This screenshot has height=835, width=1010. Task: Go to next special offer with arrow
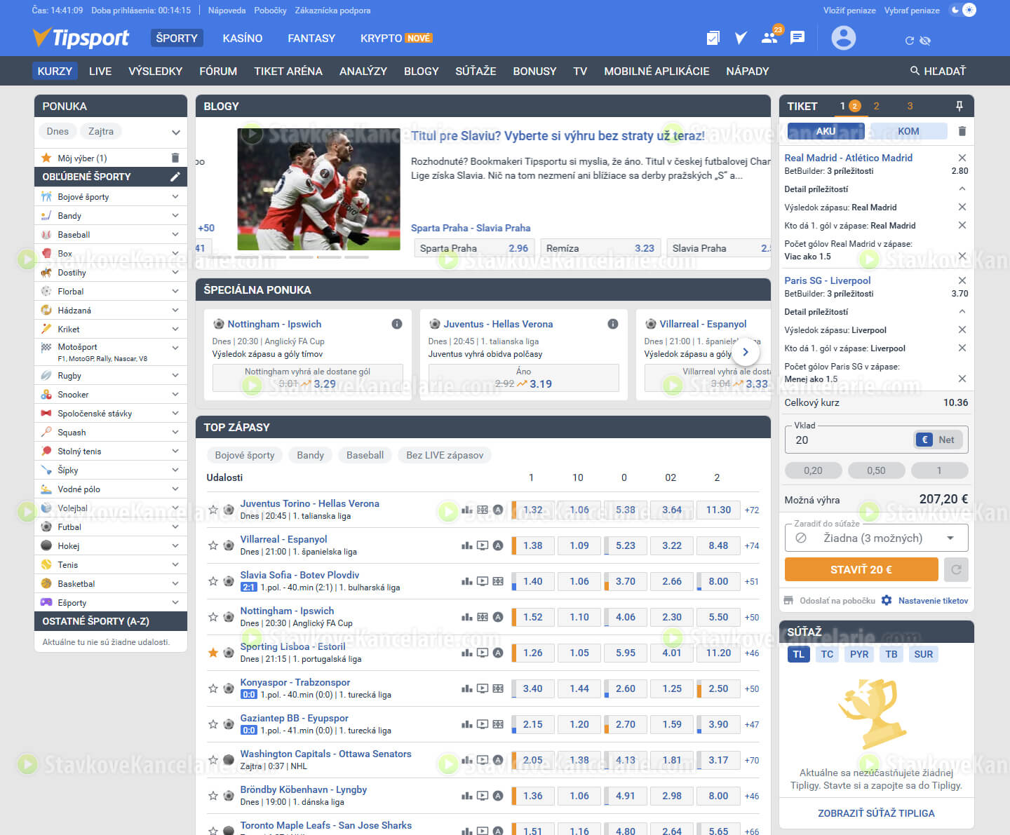(746, 352)
